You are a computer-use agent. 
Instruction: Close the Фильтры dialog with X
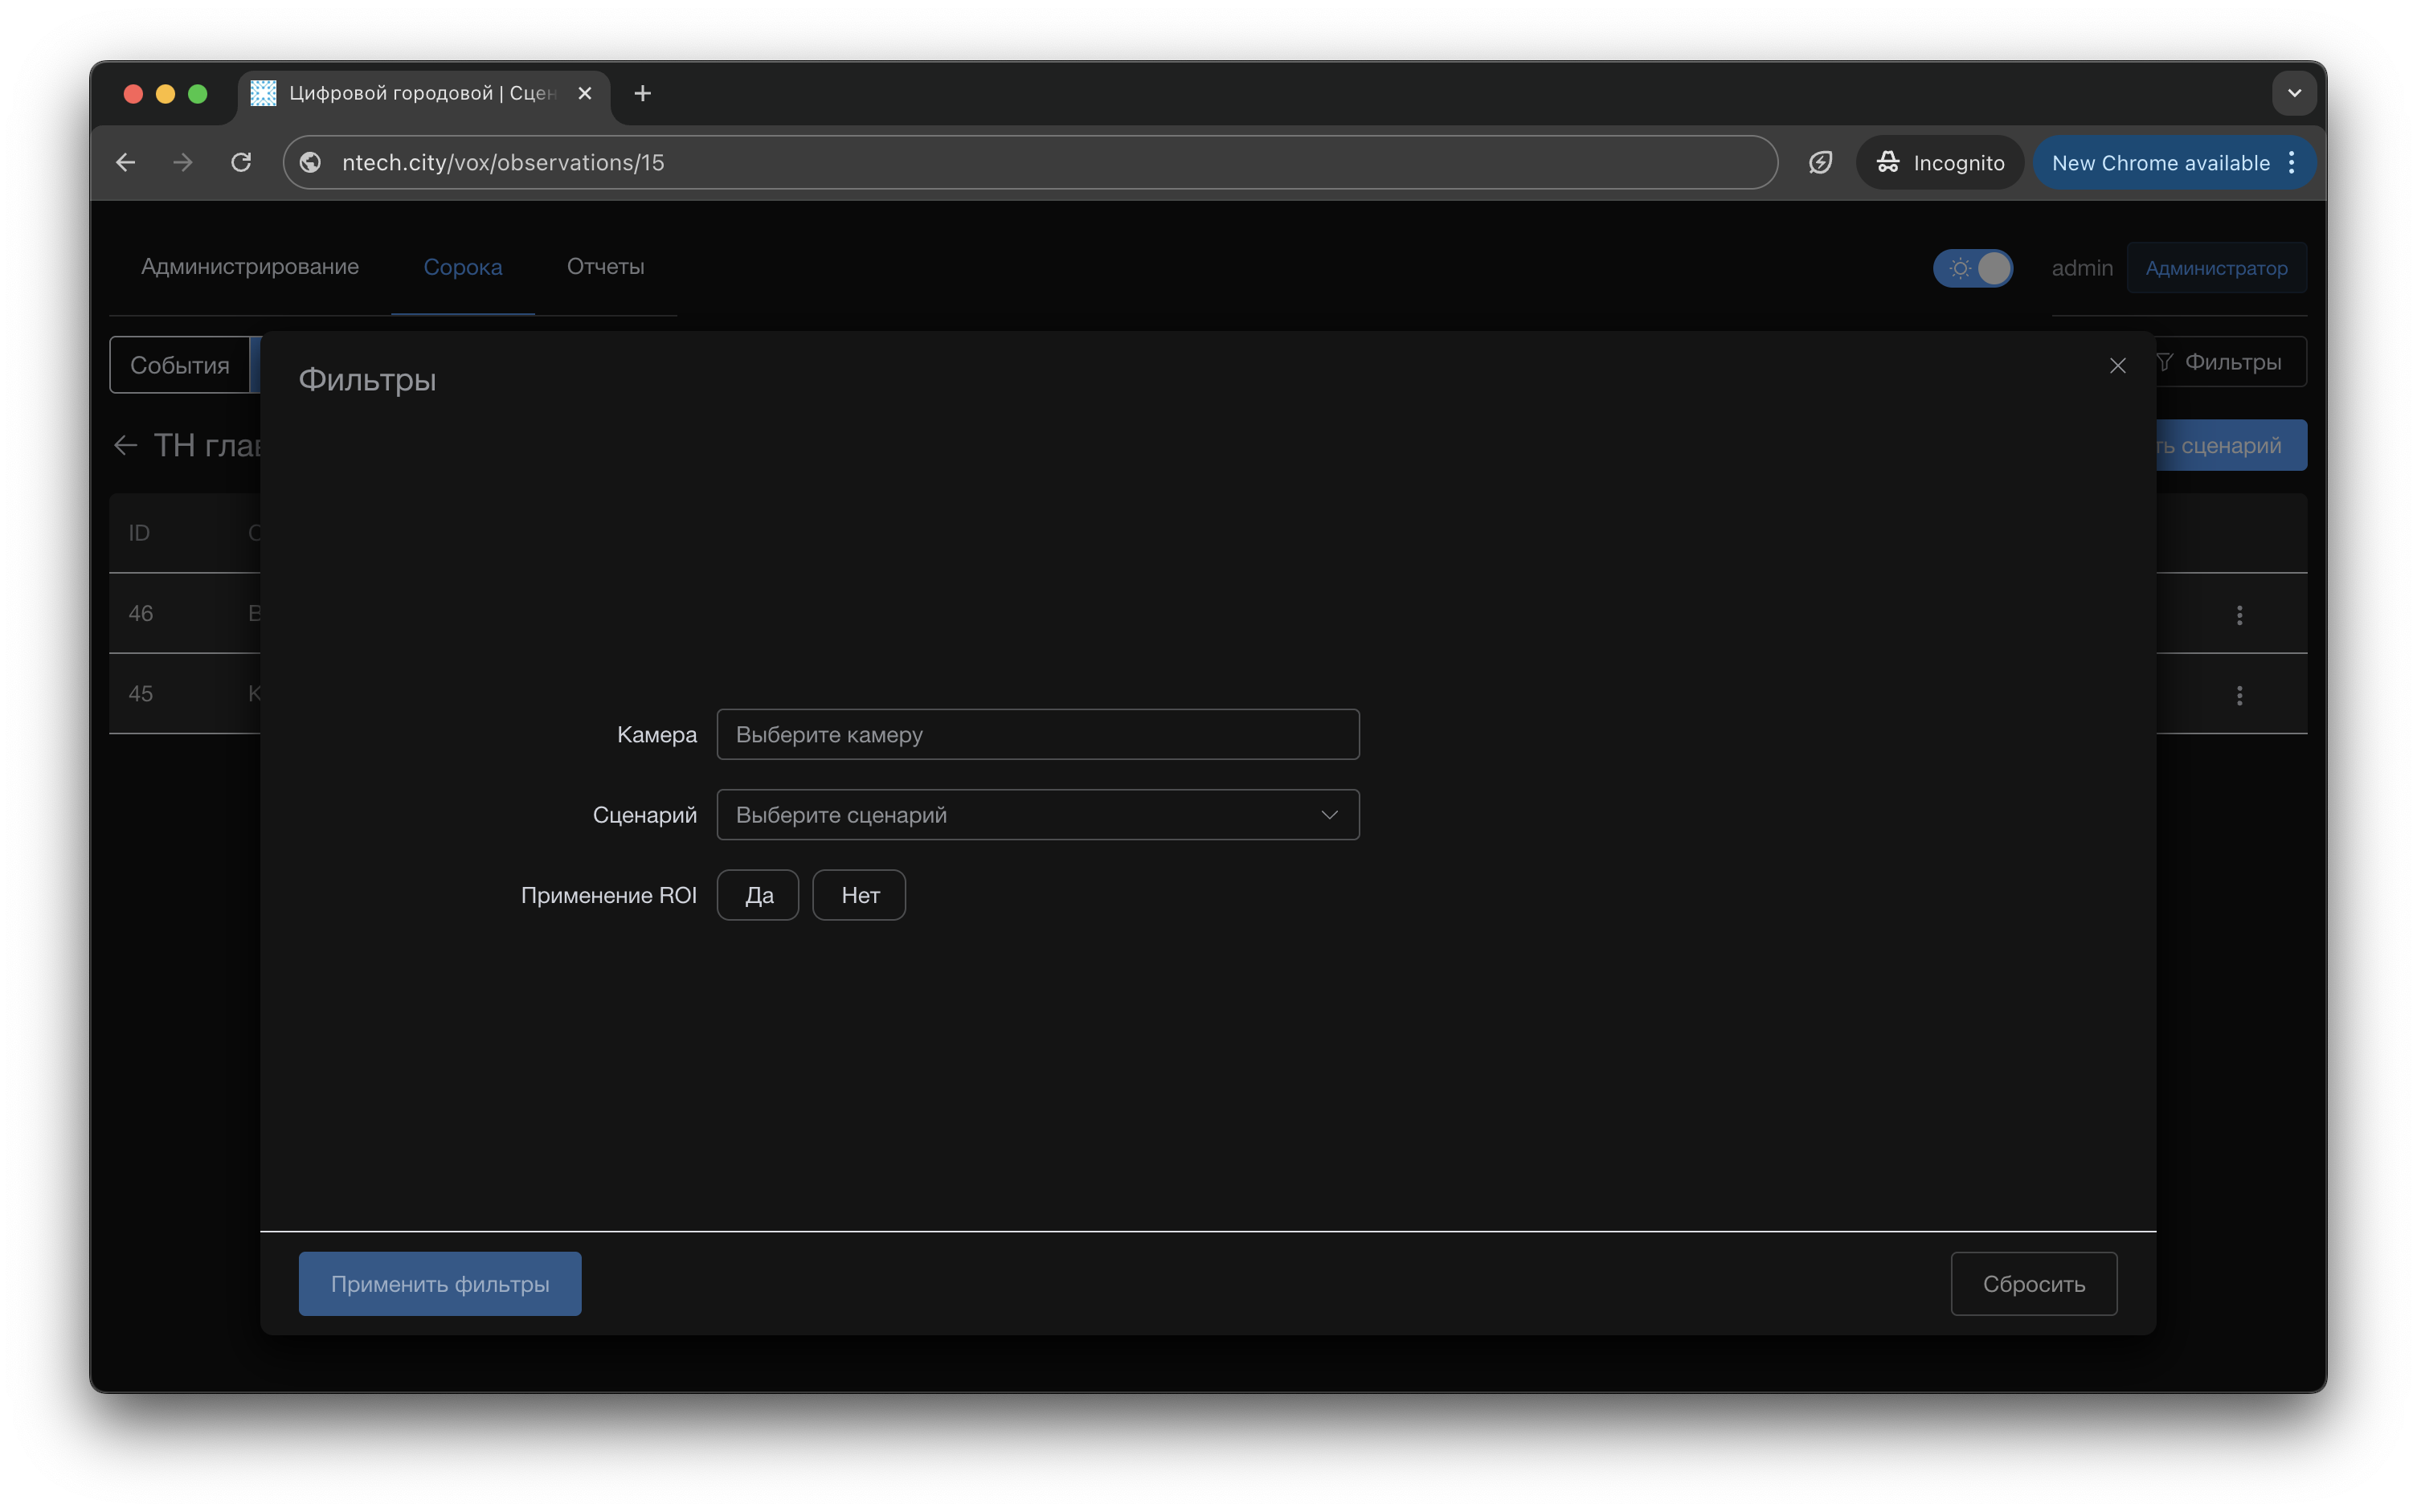point(2117,366)
